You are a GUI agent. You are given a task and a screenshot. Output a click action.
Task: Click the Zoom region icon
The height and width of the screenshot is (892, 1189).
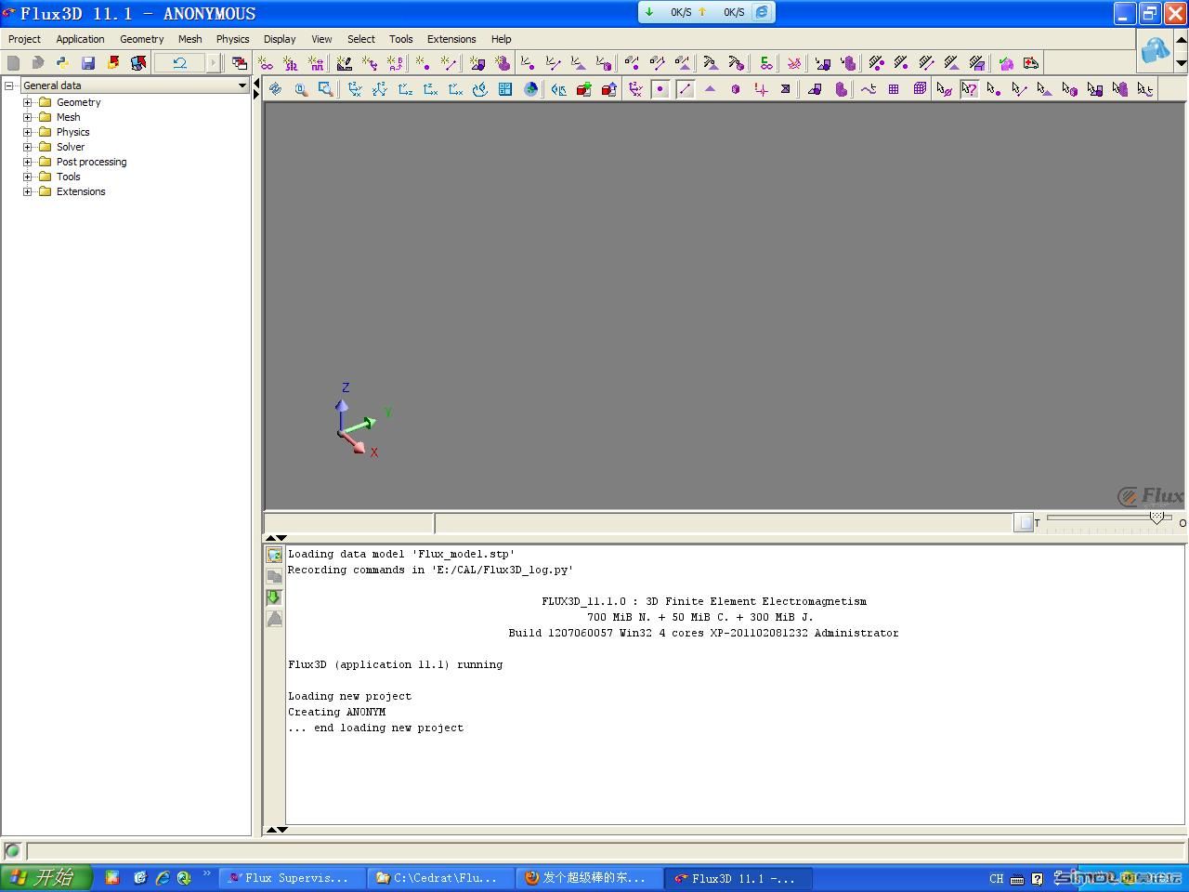coord(325,89)
